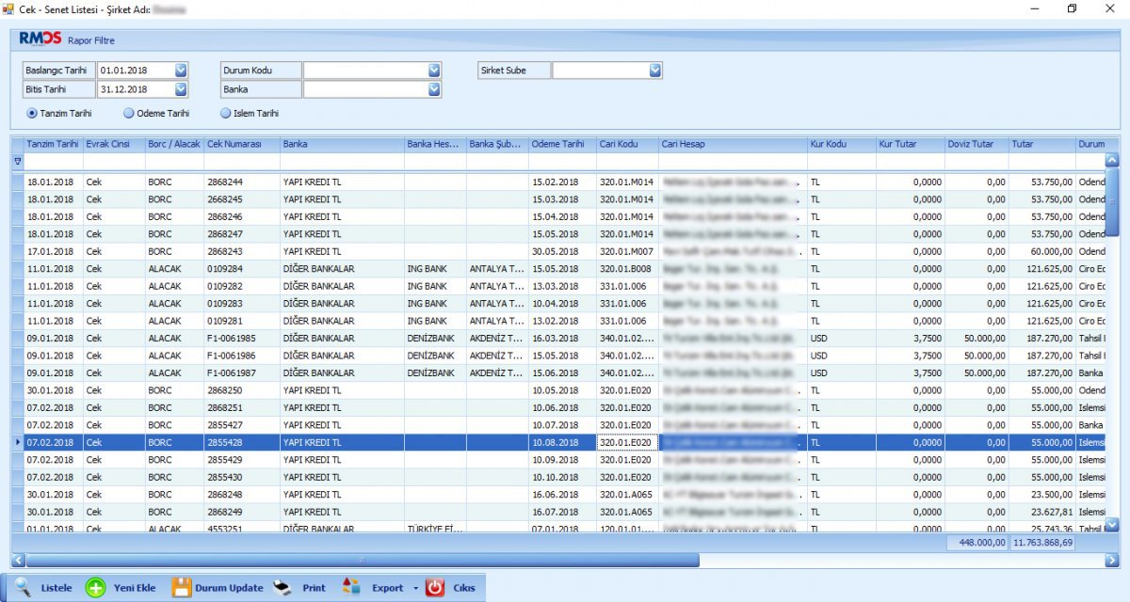1130x602 pixels.
Task: Expand the Durum Kodu combo box
Action: [x=434, y=70]
